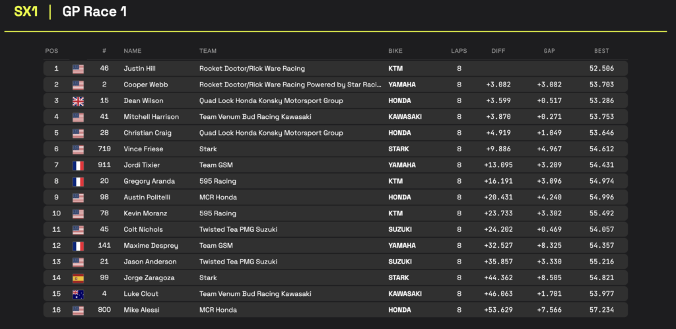Click the TEAM column header
Viewport: 676px width, 329px height.
click(x=208, y=51)
